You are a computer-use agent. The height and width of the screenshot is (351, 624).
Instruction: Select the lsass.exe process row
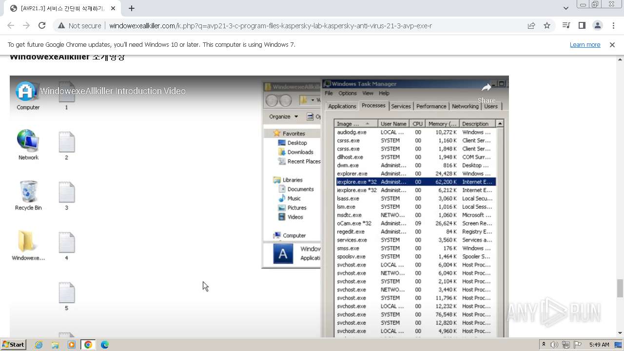coord(415,198)
